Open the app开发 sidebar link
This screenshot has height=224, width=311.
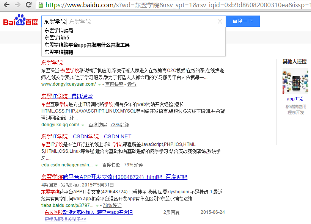tap(295, 99)
